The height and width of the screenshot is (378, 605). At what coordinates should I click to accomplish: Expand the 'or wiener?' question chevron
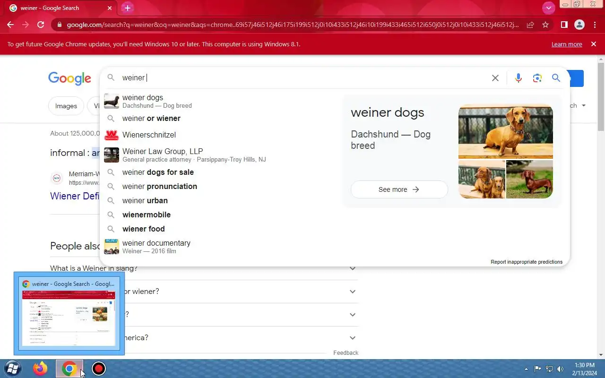tap(353, 292)
